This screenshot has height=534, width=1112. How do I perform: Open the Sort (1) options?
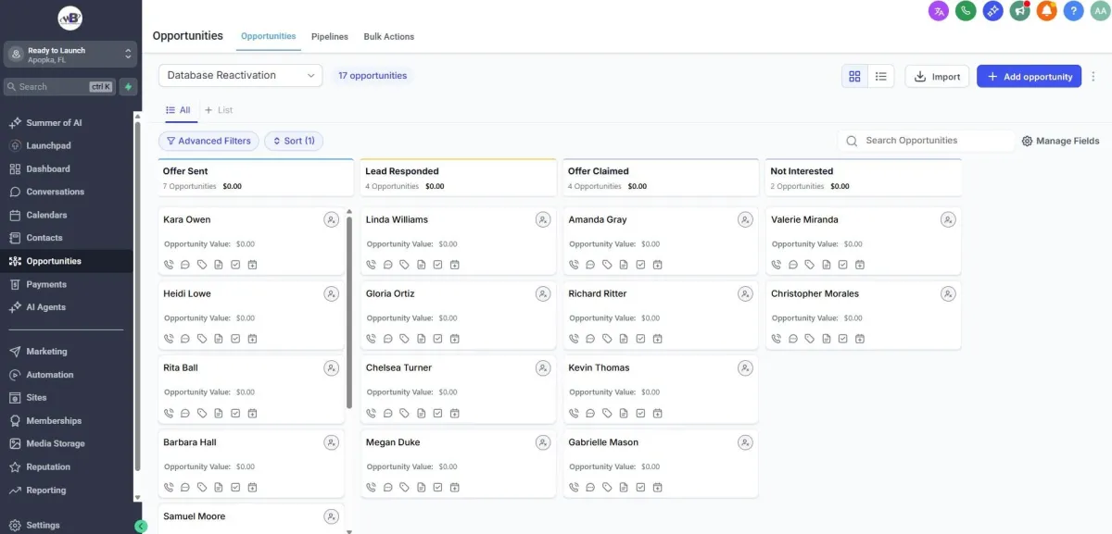(x=294, y=141)
